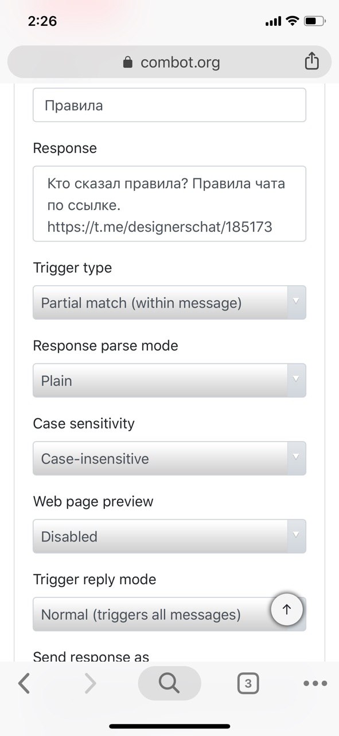Open the Trigger type dropdown

click(169, 302)
